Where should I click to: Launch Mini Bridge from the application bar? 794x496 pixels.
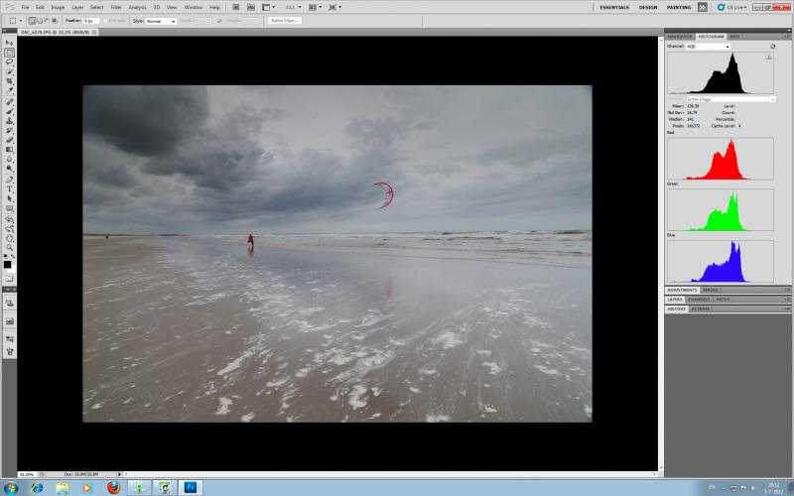point(251,7)
